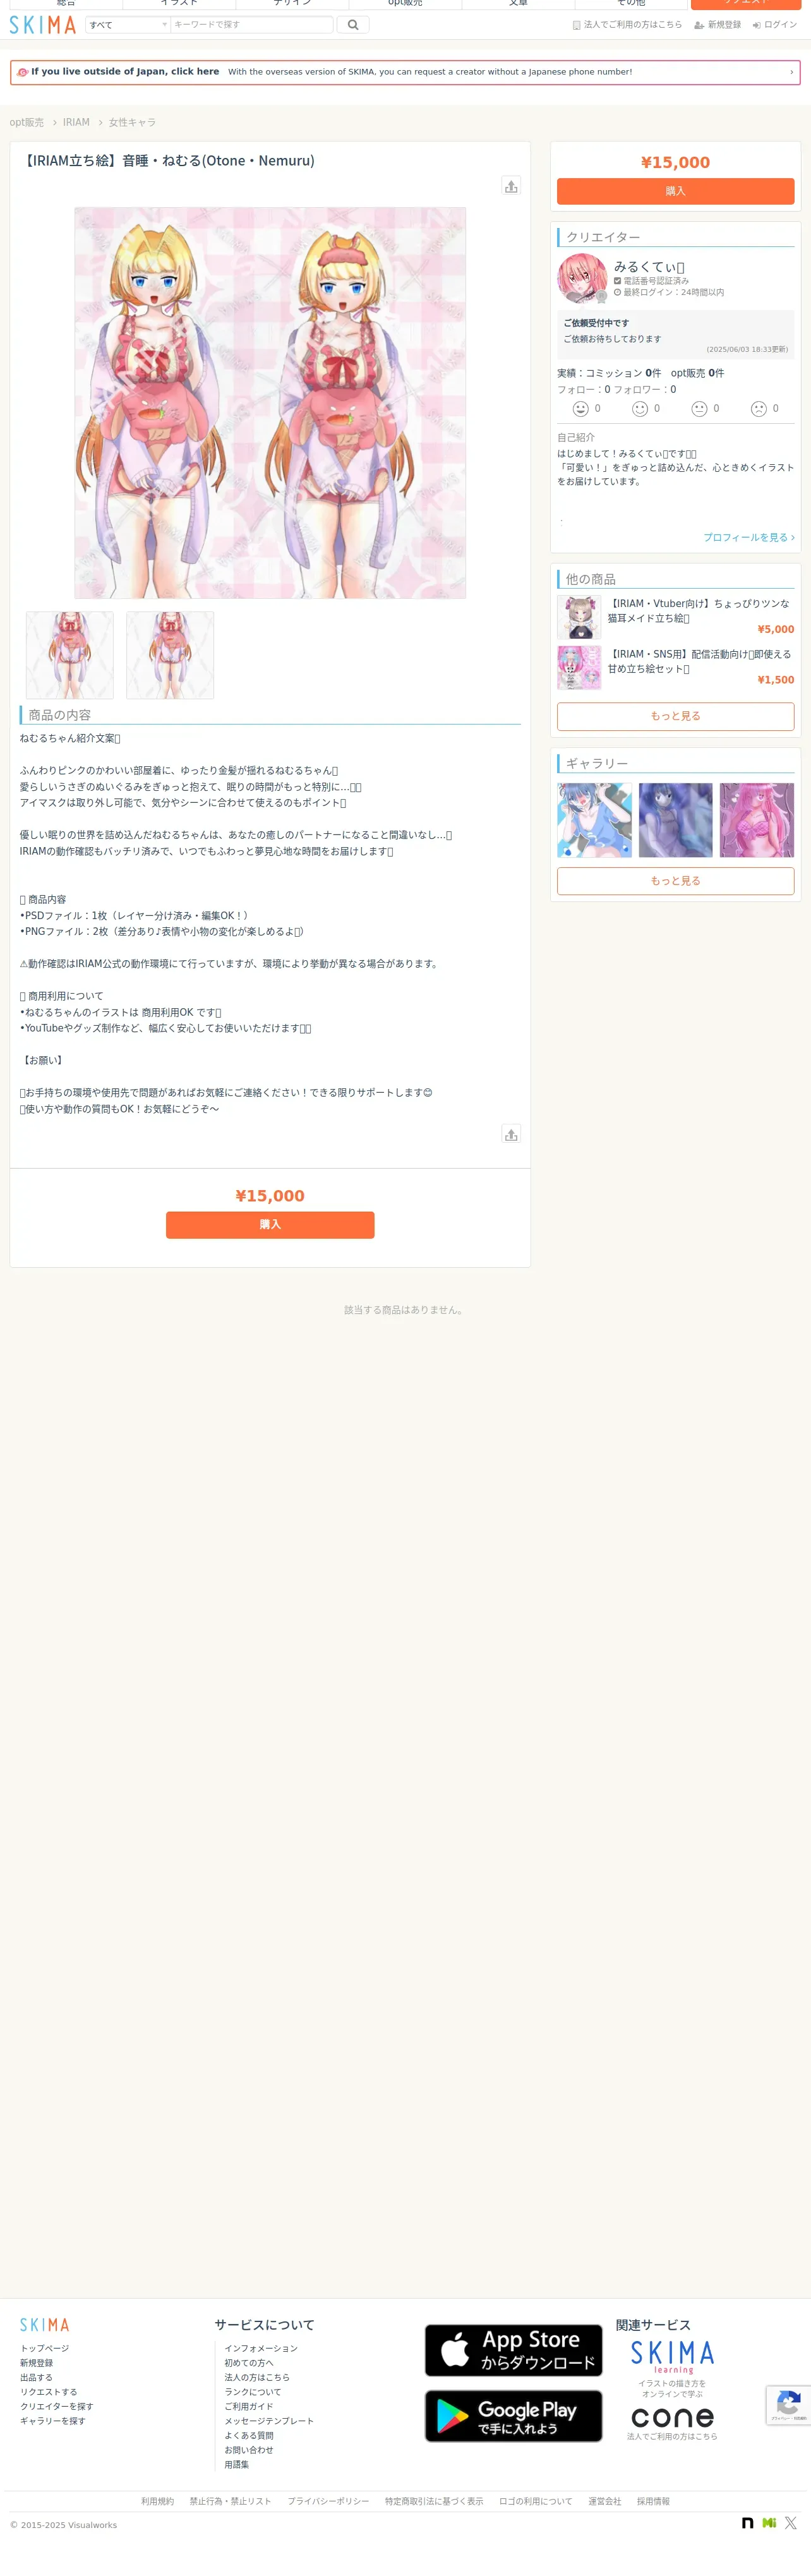Click the share icon above the product image

(x=511, y=186)
